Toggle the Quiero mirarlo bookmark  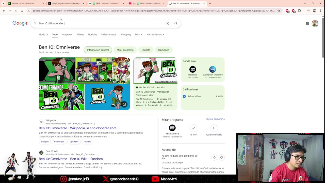tap(214, 128)
